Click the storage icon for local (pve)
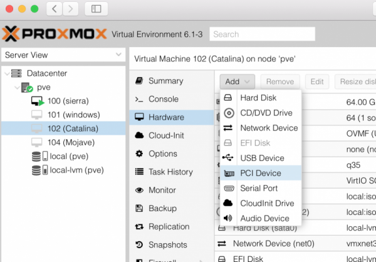Screen dimensions: 376x262 [x=40, y=156]
